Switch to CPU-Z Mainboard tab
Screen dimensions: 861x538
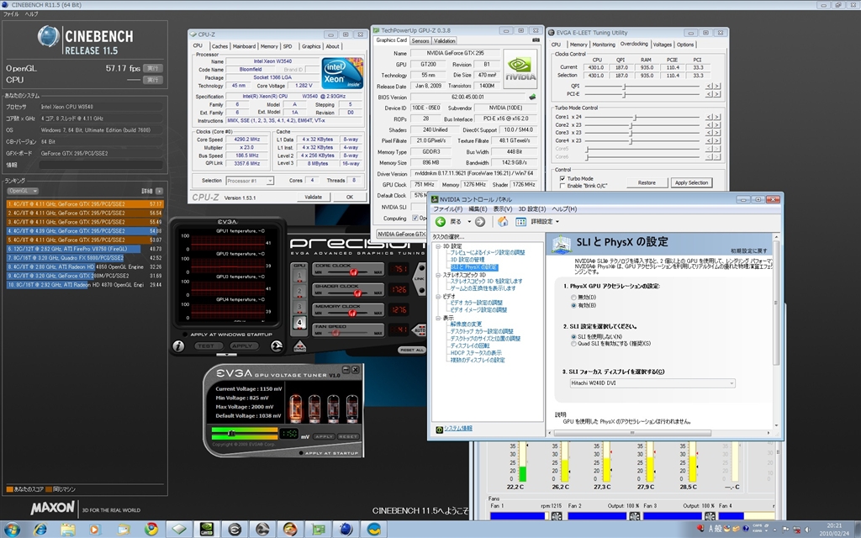click(x=244, y=47)
